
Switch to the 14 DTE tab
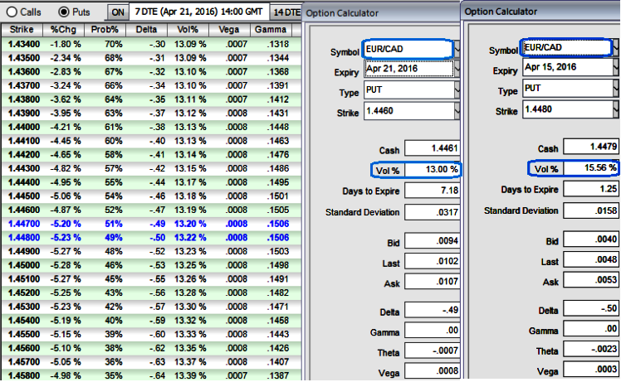pyautogui.click(x=287, y=12)
